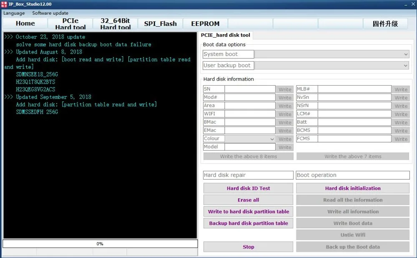417x258 pixels.
Task: Click the WIFI input field
Action: [250, 114]
